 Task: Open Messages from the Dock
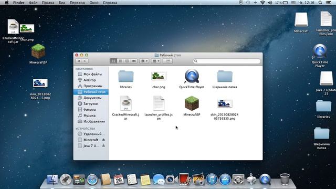(159, 179)
